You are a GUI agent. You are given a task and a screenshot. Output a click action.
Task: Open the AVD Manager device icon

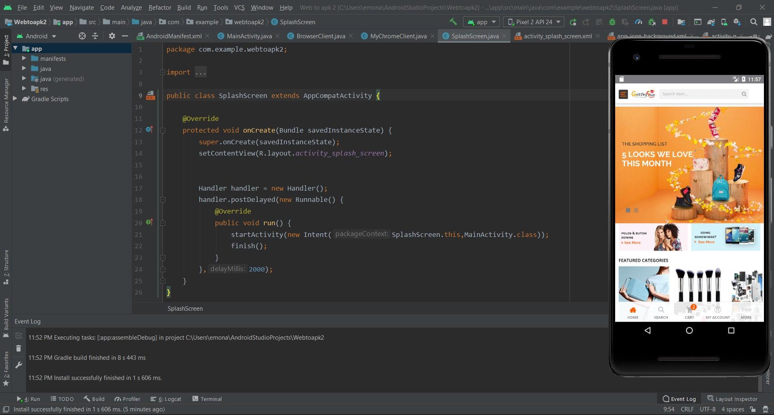724,21
